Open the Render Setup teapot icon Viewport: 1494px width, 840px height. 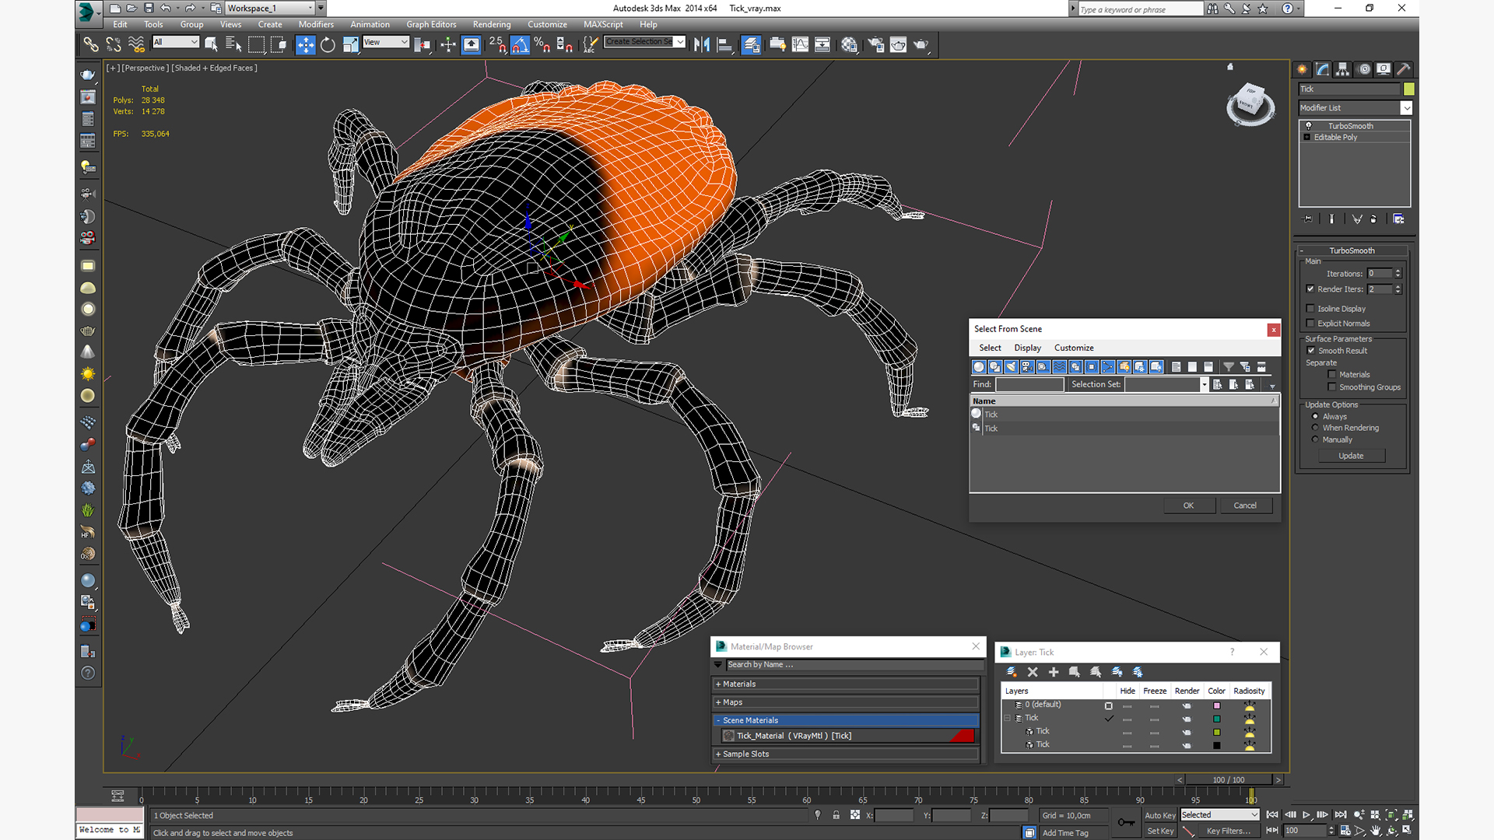click(x=875, y=45)
